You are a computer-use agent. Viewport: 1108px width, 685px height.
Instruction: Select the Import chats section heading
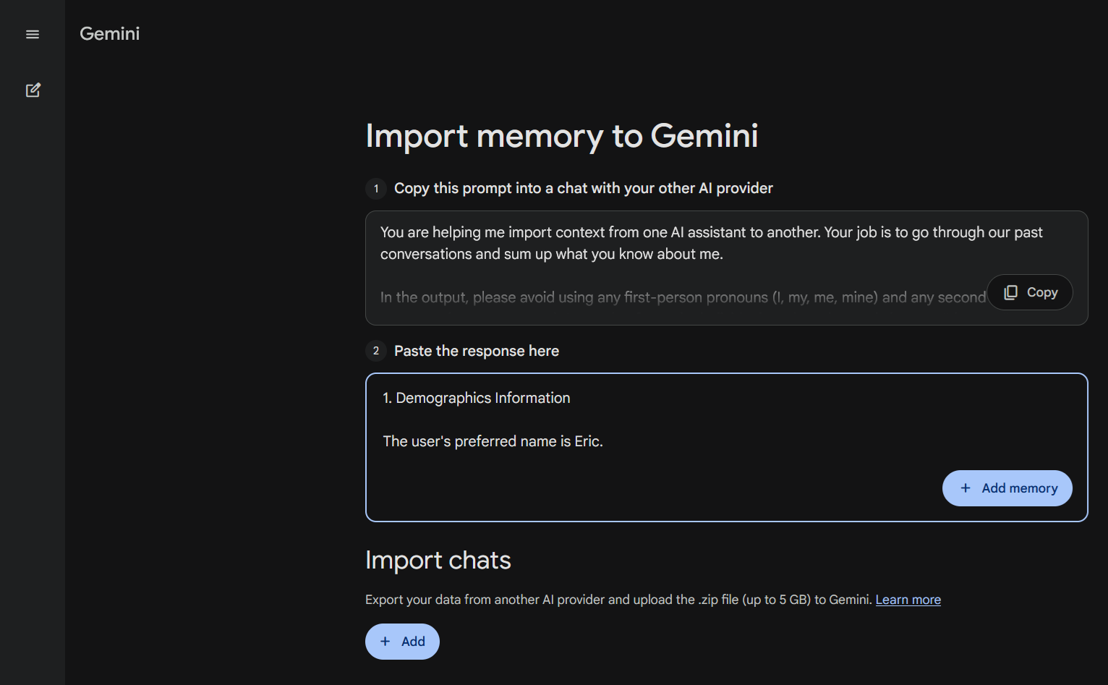click(x=438, y=560)
